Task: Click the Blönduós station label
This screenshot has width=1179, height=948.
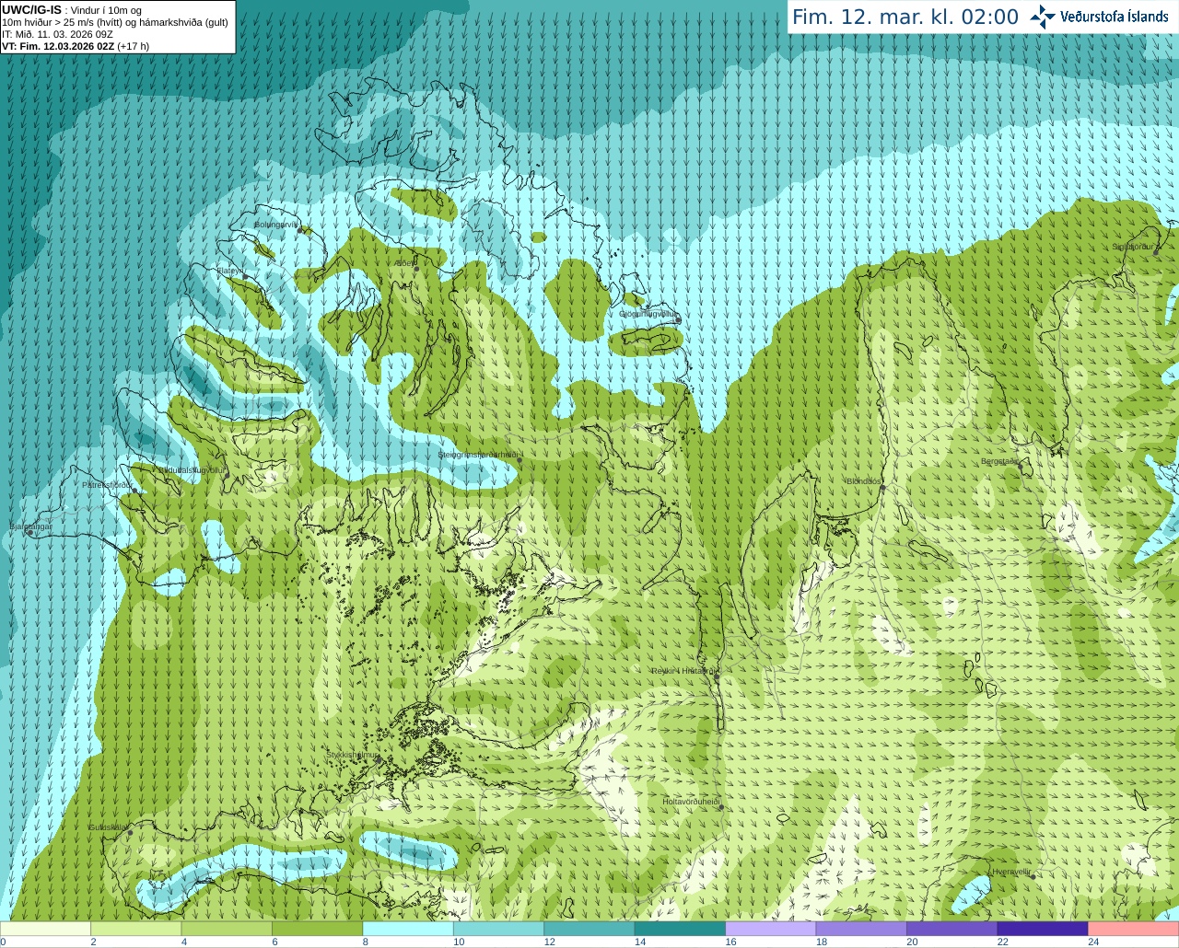Action: click(863, 481)
